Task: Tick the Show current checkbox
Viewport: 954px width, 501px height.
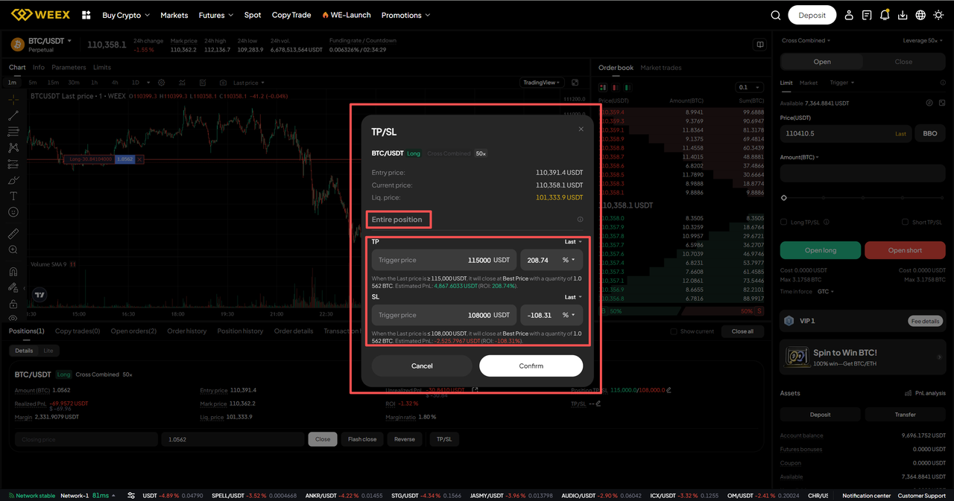Action: pos(674,331)
